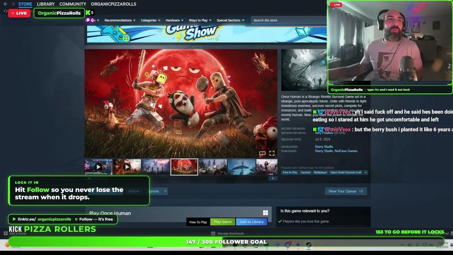Click the Add to Library button
The height and width of the screenshot is (255, 453).
click(252, 222)
